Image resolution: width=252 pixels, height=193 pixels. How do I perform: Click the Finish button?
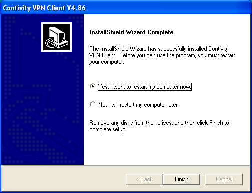[181, 179]
